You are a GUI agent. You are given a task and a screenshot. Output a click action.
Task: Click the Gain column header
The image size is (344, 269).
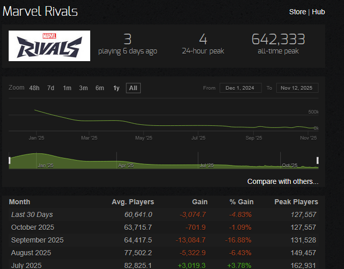click(200, 202)
